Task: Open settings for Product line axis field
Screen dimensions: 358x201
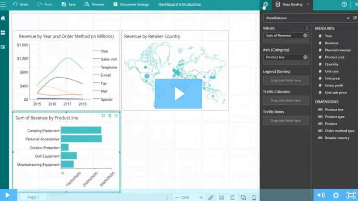Action: coord(305,57)
